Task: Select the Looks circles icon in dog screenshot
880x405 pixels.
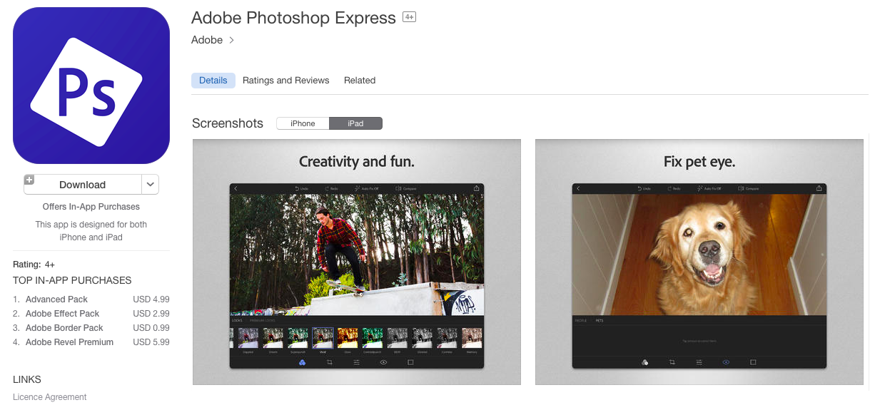Action: (645, 362)
